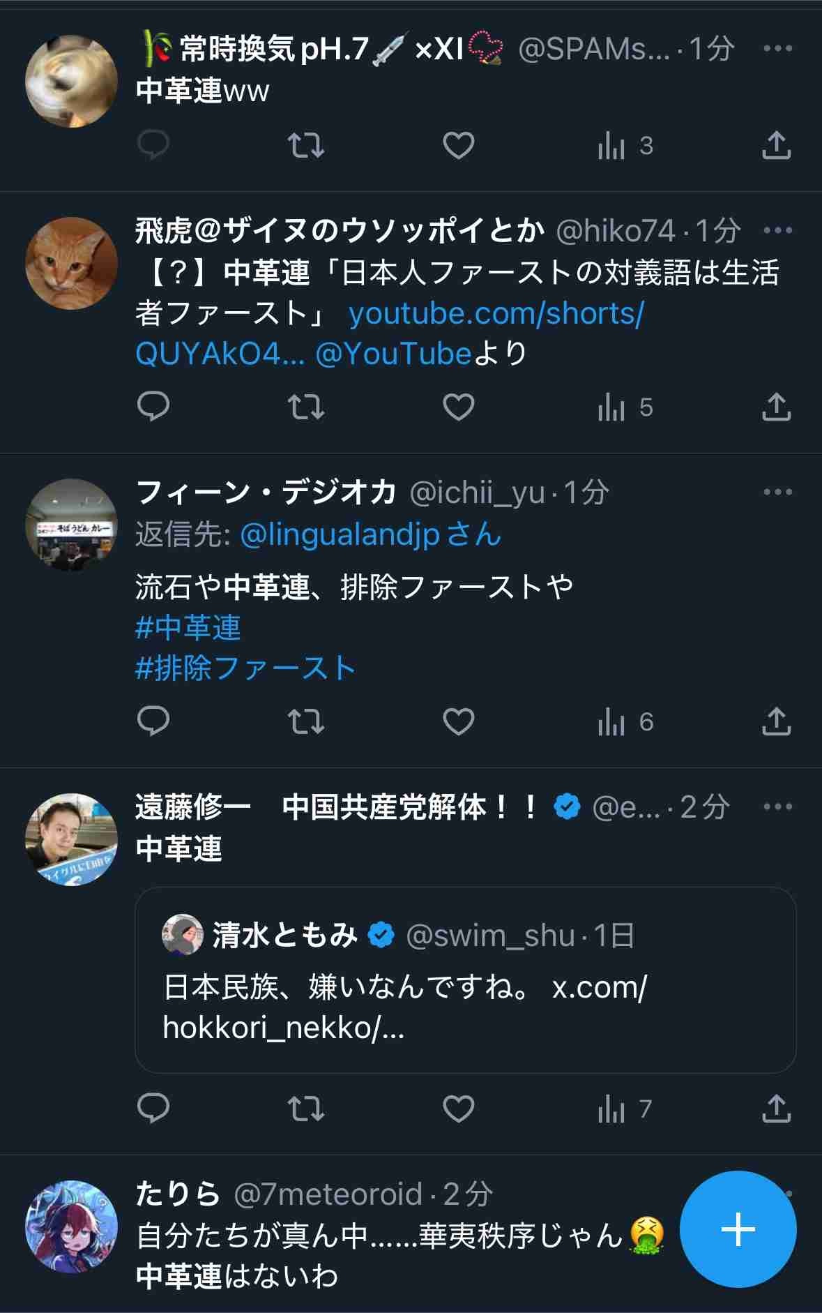Share the 中革連ww tweet
822x1313 pixels.
[x=776, y=145]
